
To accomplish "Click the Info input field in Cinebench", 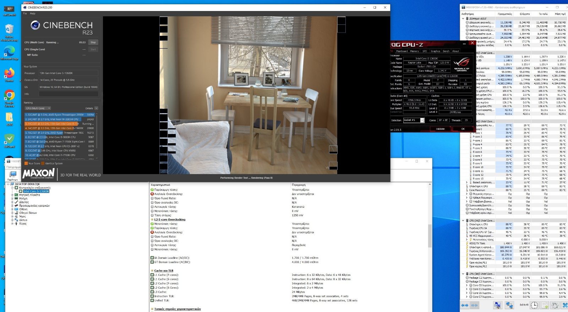I will (69, 94).
